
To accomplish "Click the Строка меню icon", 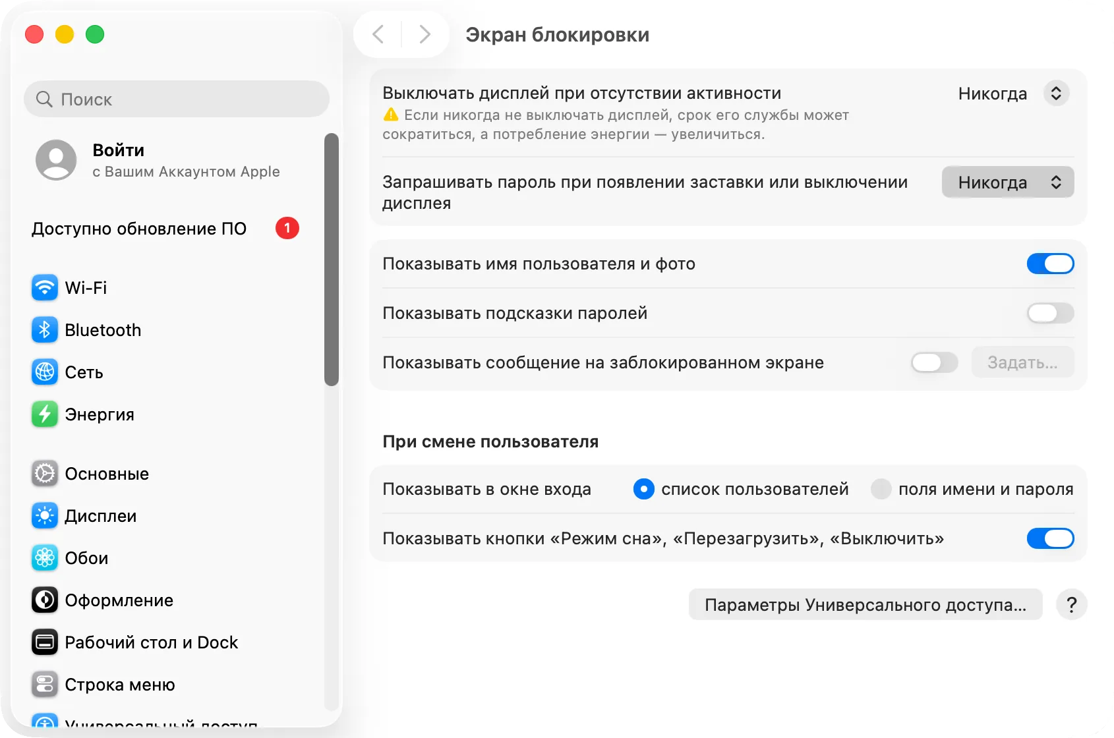I will pos(45,685).
